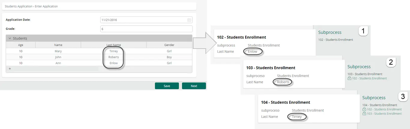Click the Grade input field
The height and width of the screenshot is (129, 410).
click(x=146, y=29)
